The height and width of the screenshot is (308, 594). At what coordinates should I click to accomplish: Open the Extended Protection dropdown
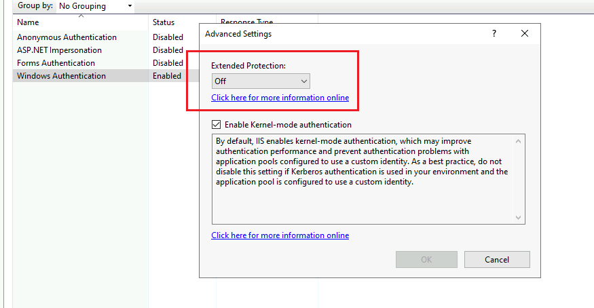coord(261,81)
